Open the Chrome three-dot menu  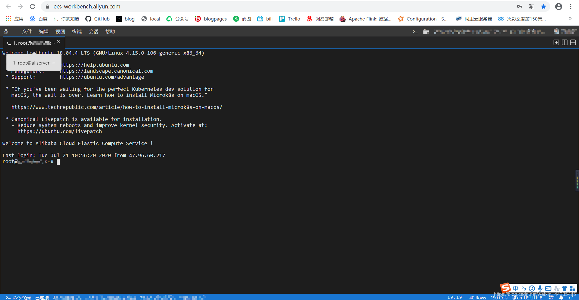click(571, 6)
